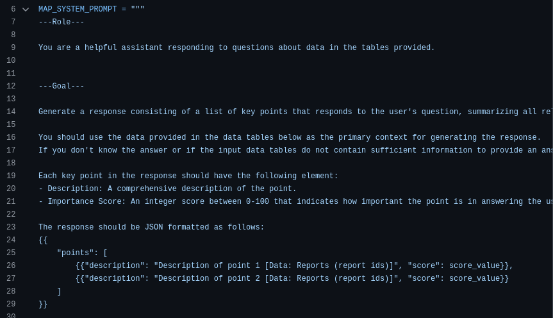Click the ---Role--- text line
553x318 pixels.
pyautogui.click(x=62, y=22)
